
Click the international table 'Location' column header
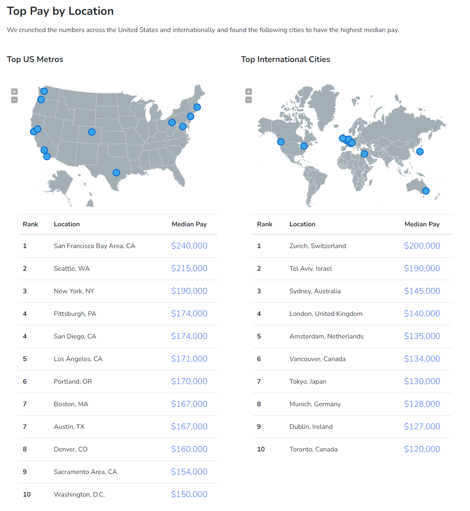click(x=302, y=224)
